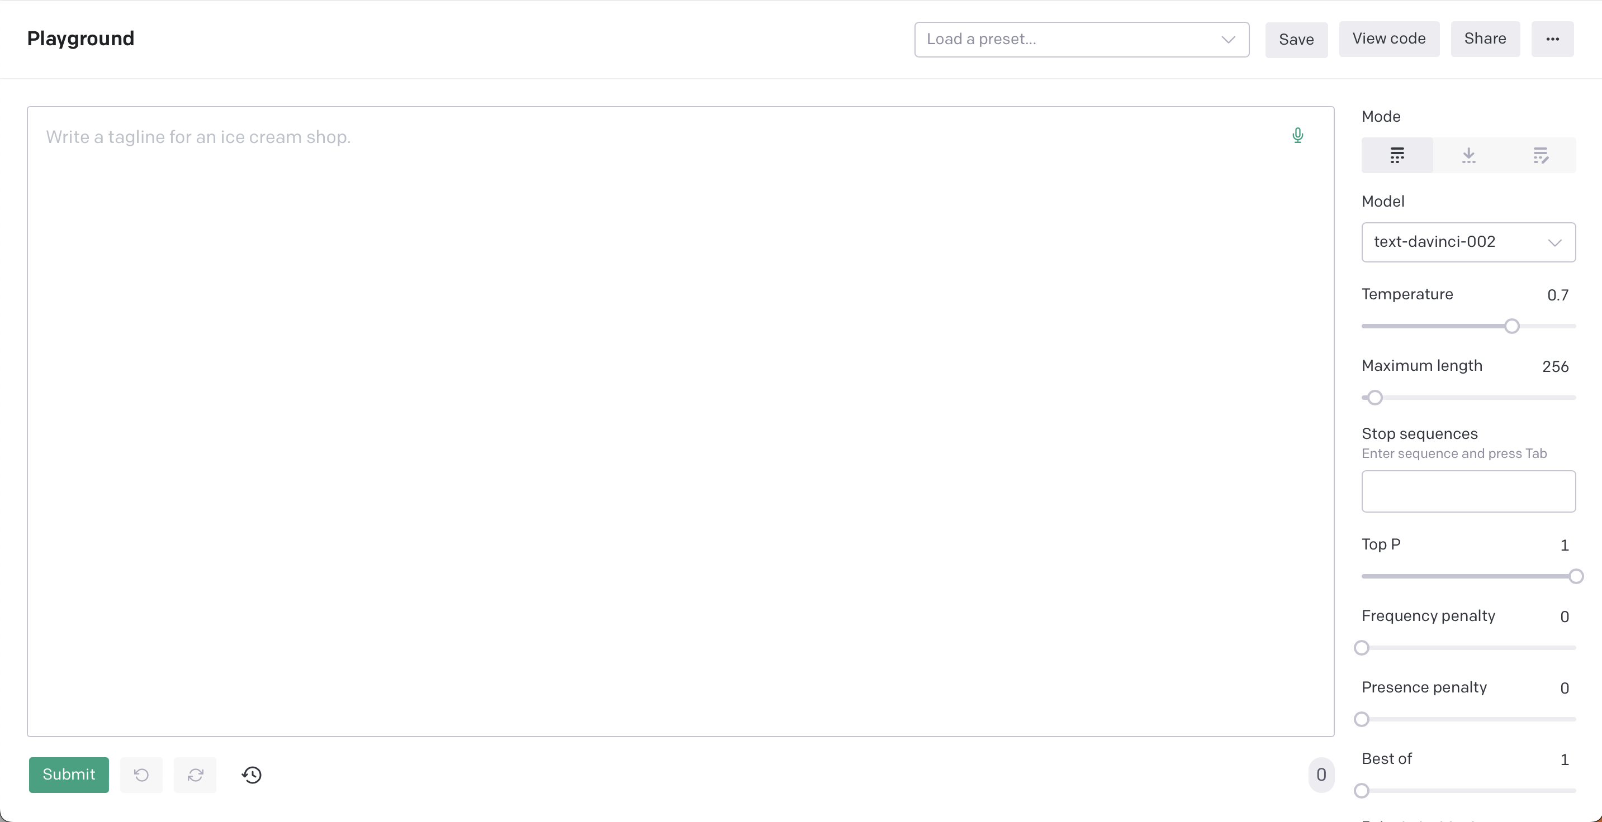Click the Share button
1602x822 pixels.
click(x=1485, y=39)
